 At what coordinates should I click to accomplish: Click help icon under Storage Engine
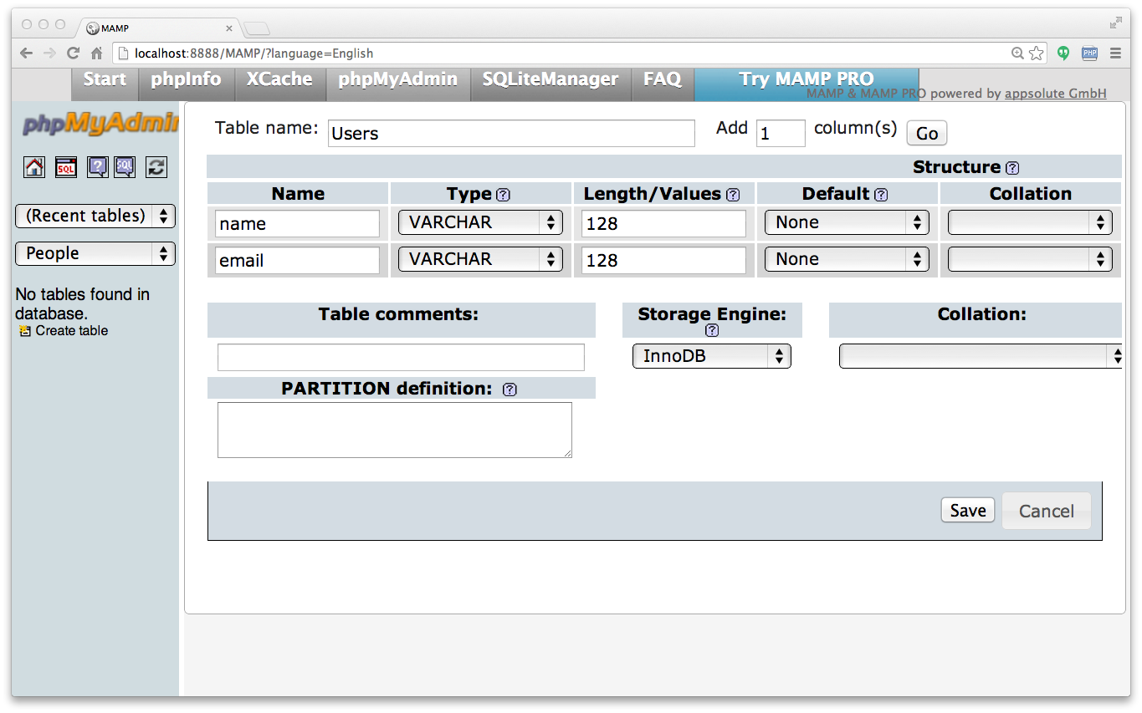pyautogui.click(x=712, y=330)
